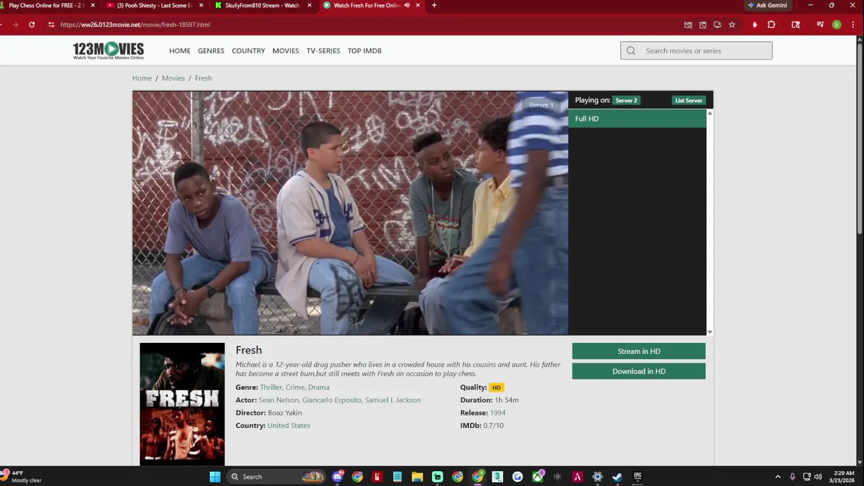Open the COUNTRY menu
This screenshot has width=864, height=486.
[x=248, y=51]
